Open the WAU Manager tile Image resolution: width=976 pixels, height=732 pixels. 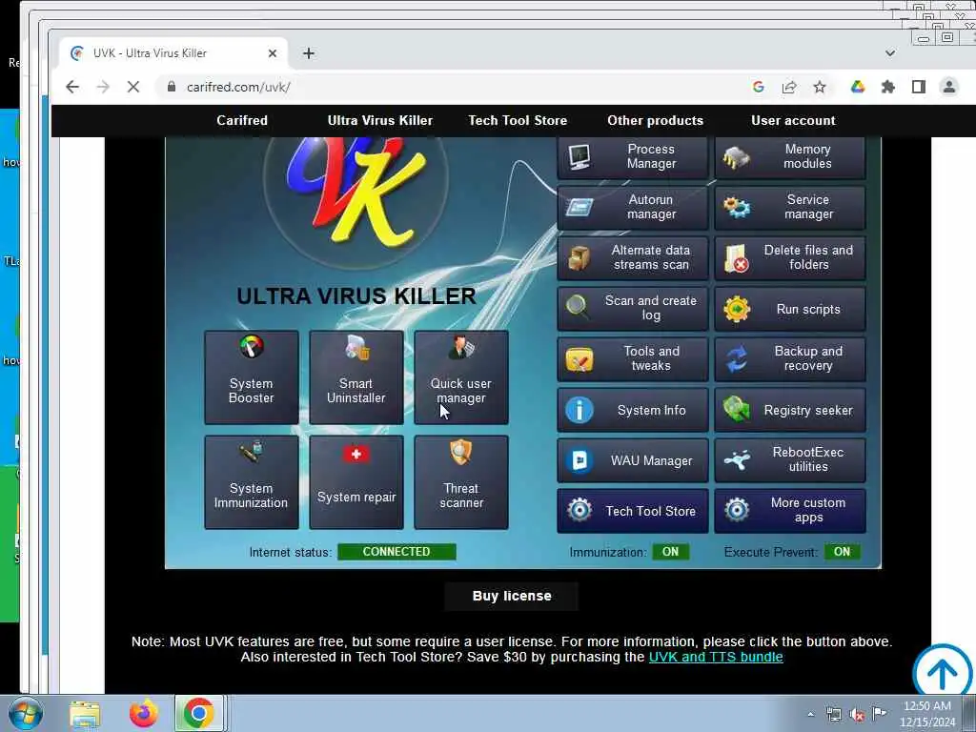point(633,460)
